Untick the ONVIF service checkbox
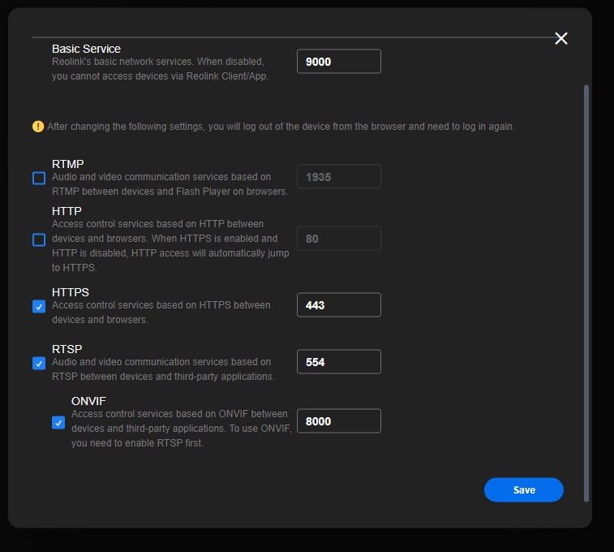This screenshot has width=614, height=552. coord(58,422)
